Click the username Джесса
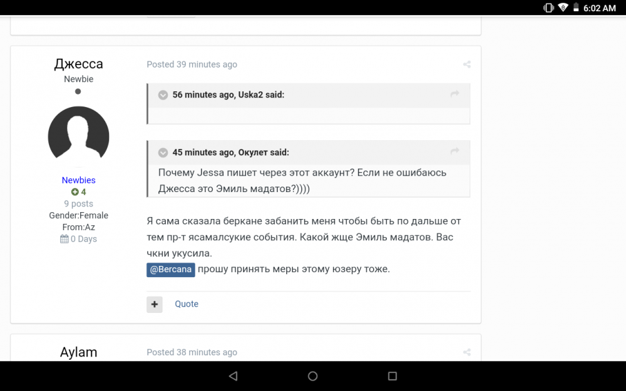Viewport: 626px width, 391px height. click(x=78, y=64)
